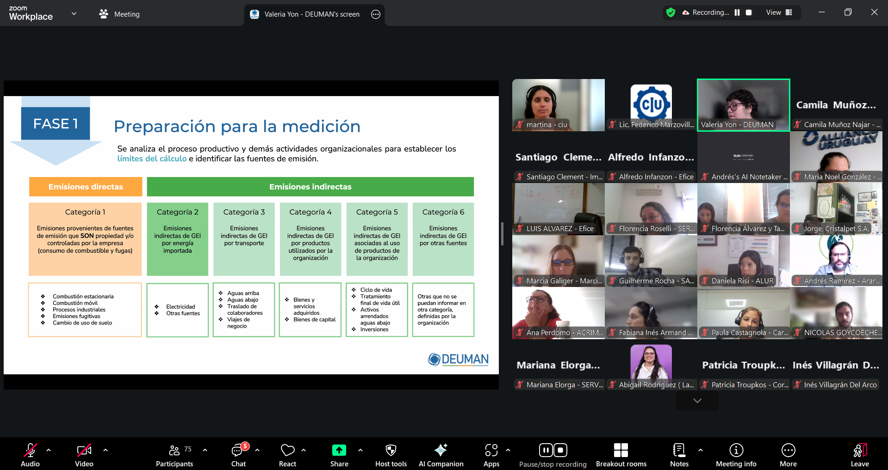This screenshot has width=888, height=470.
Task: Open the Chat panel
Action: click(238, 455)
